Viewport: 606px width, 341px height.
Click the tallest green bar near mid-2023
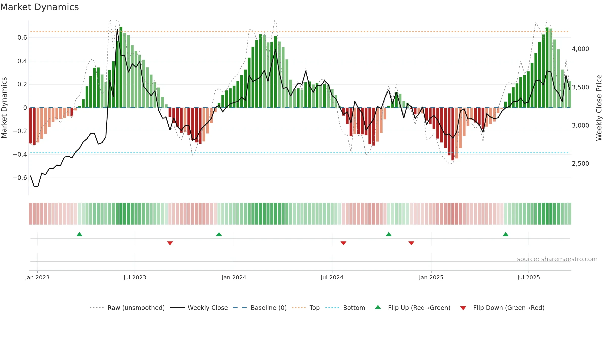pos(121,67)
